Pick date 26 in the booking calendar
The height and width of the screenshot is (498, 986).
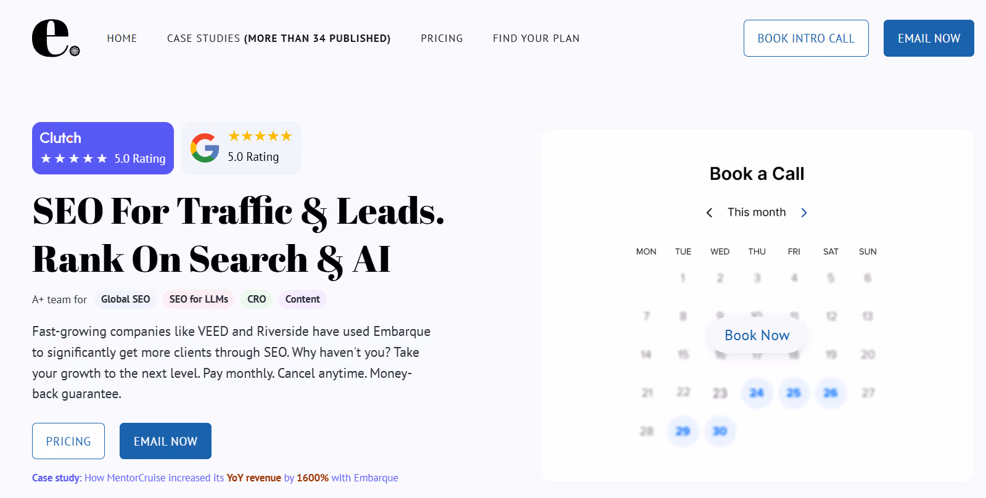[831, 393]
